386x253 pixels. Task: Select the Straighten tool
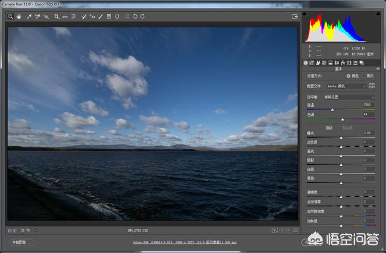(65, 17)
